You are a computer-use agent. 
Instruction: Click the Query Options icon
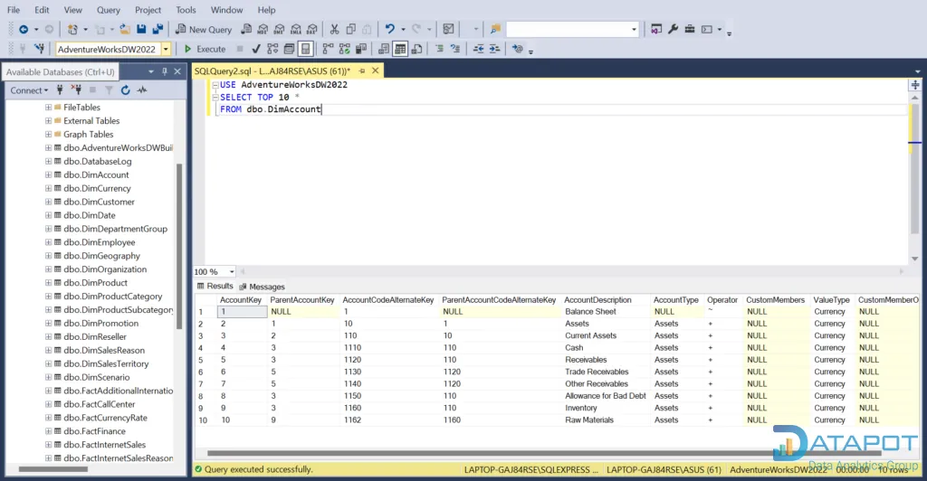click(x=289, y=49)
